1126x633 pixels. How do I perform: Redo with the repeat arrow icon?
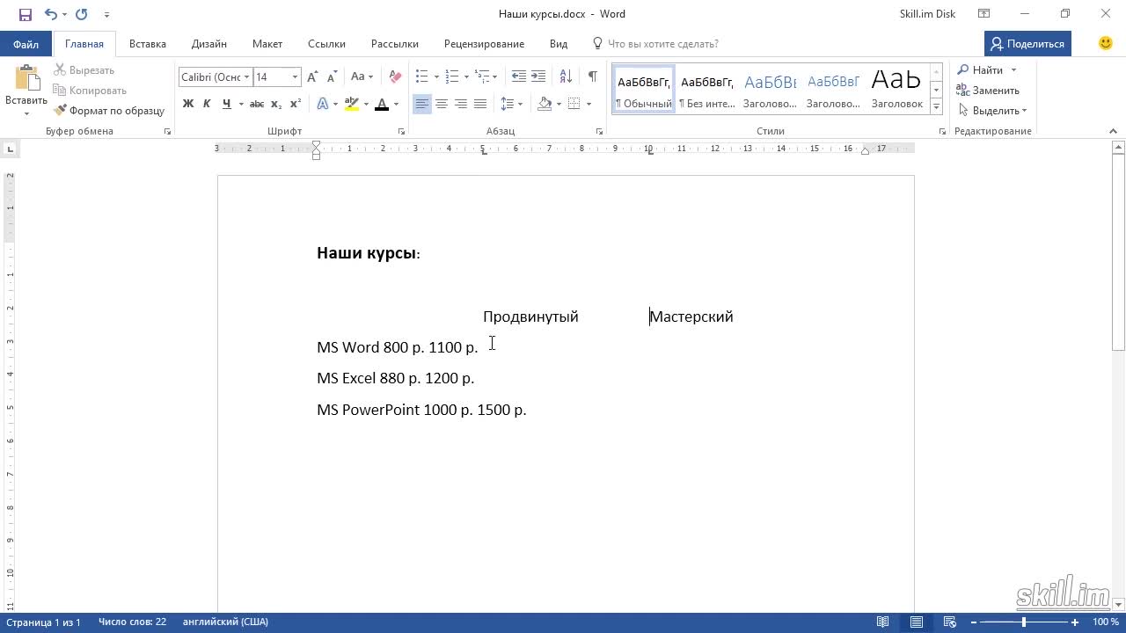[x=81, y=14]
